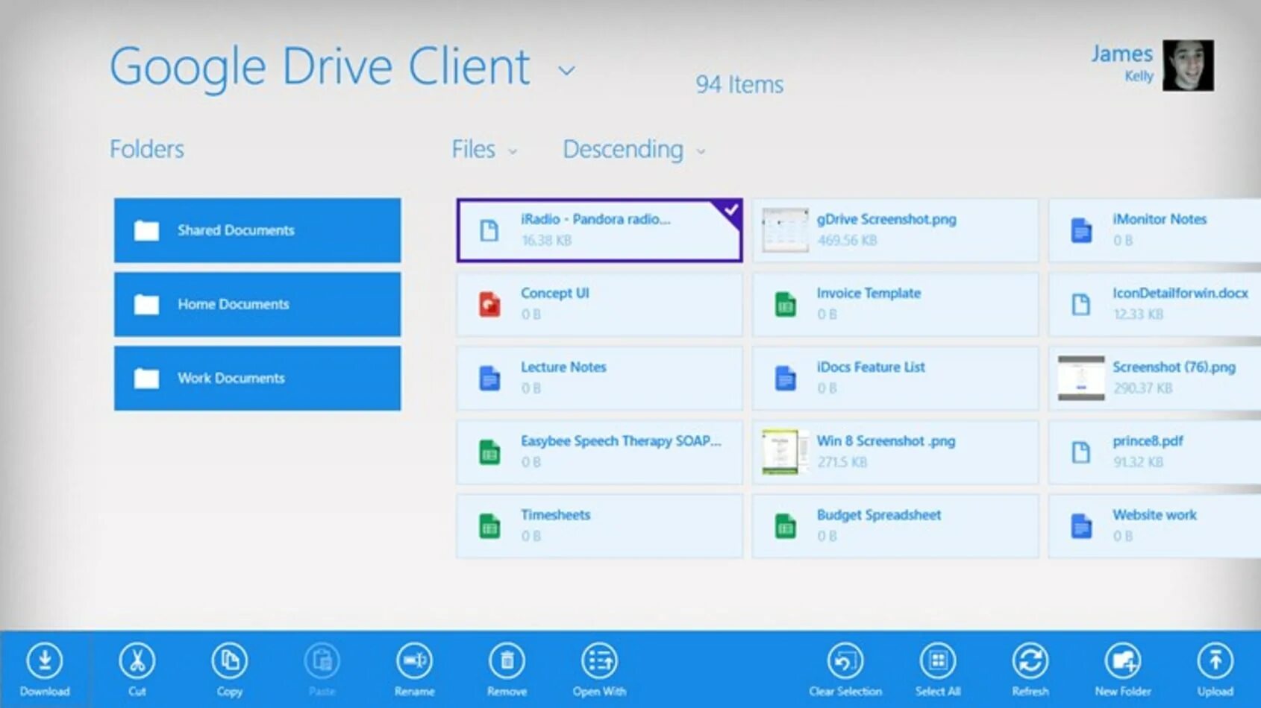Image resolution: width=1261 pixels, height=708 pixels.
Task: Click the gDrive Screenshot.png thumbnail
Action: [785, 230]
